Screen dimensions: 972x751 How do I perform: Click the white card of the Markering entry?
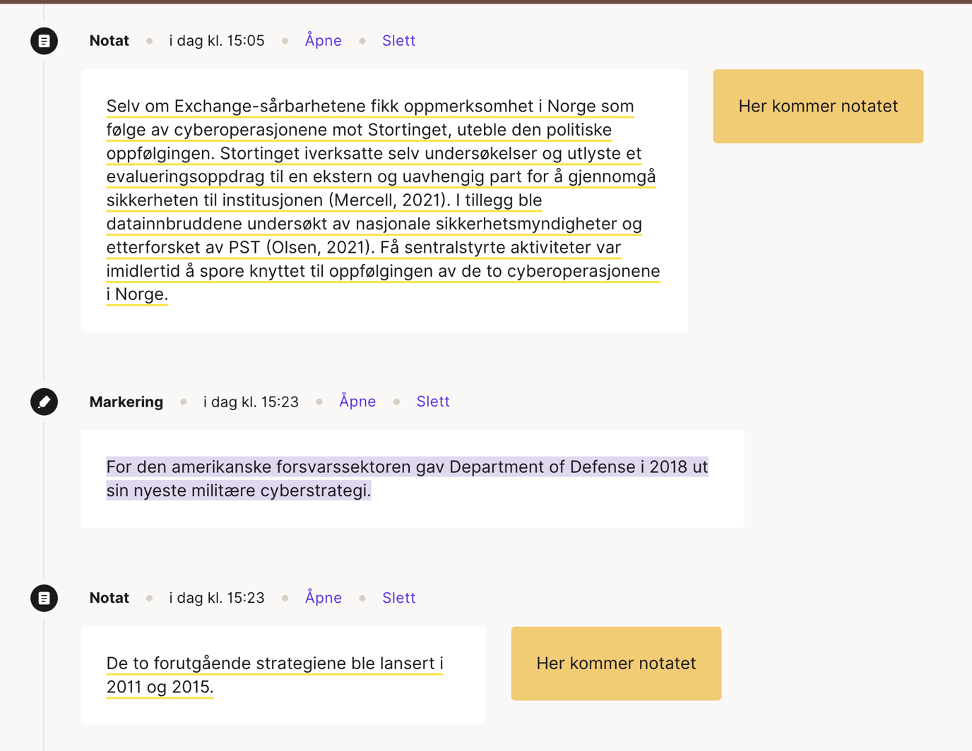413,478
